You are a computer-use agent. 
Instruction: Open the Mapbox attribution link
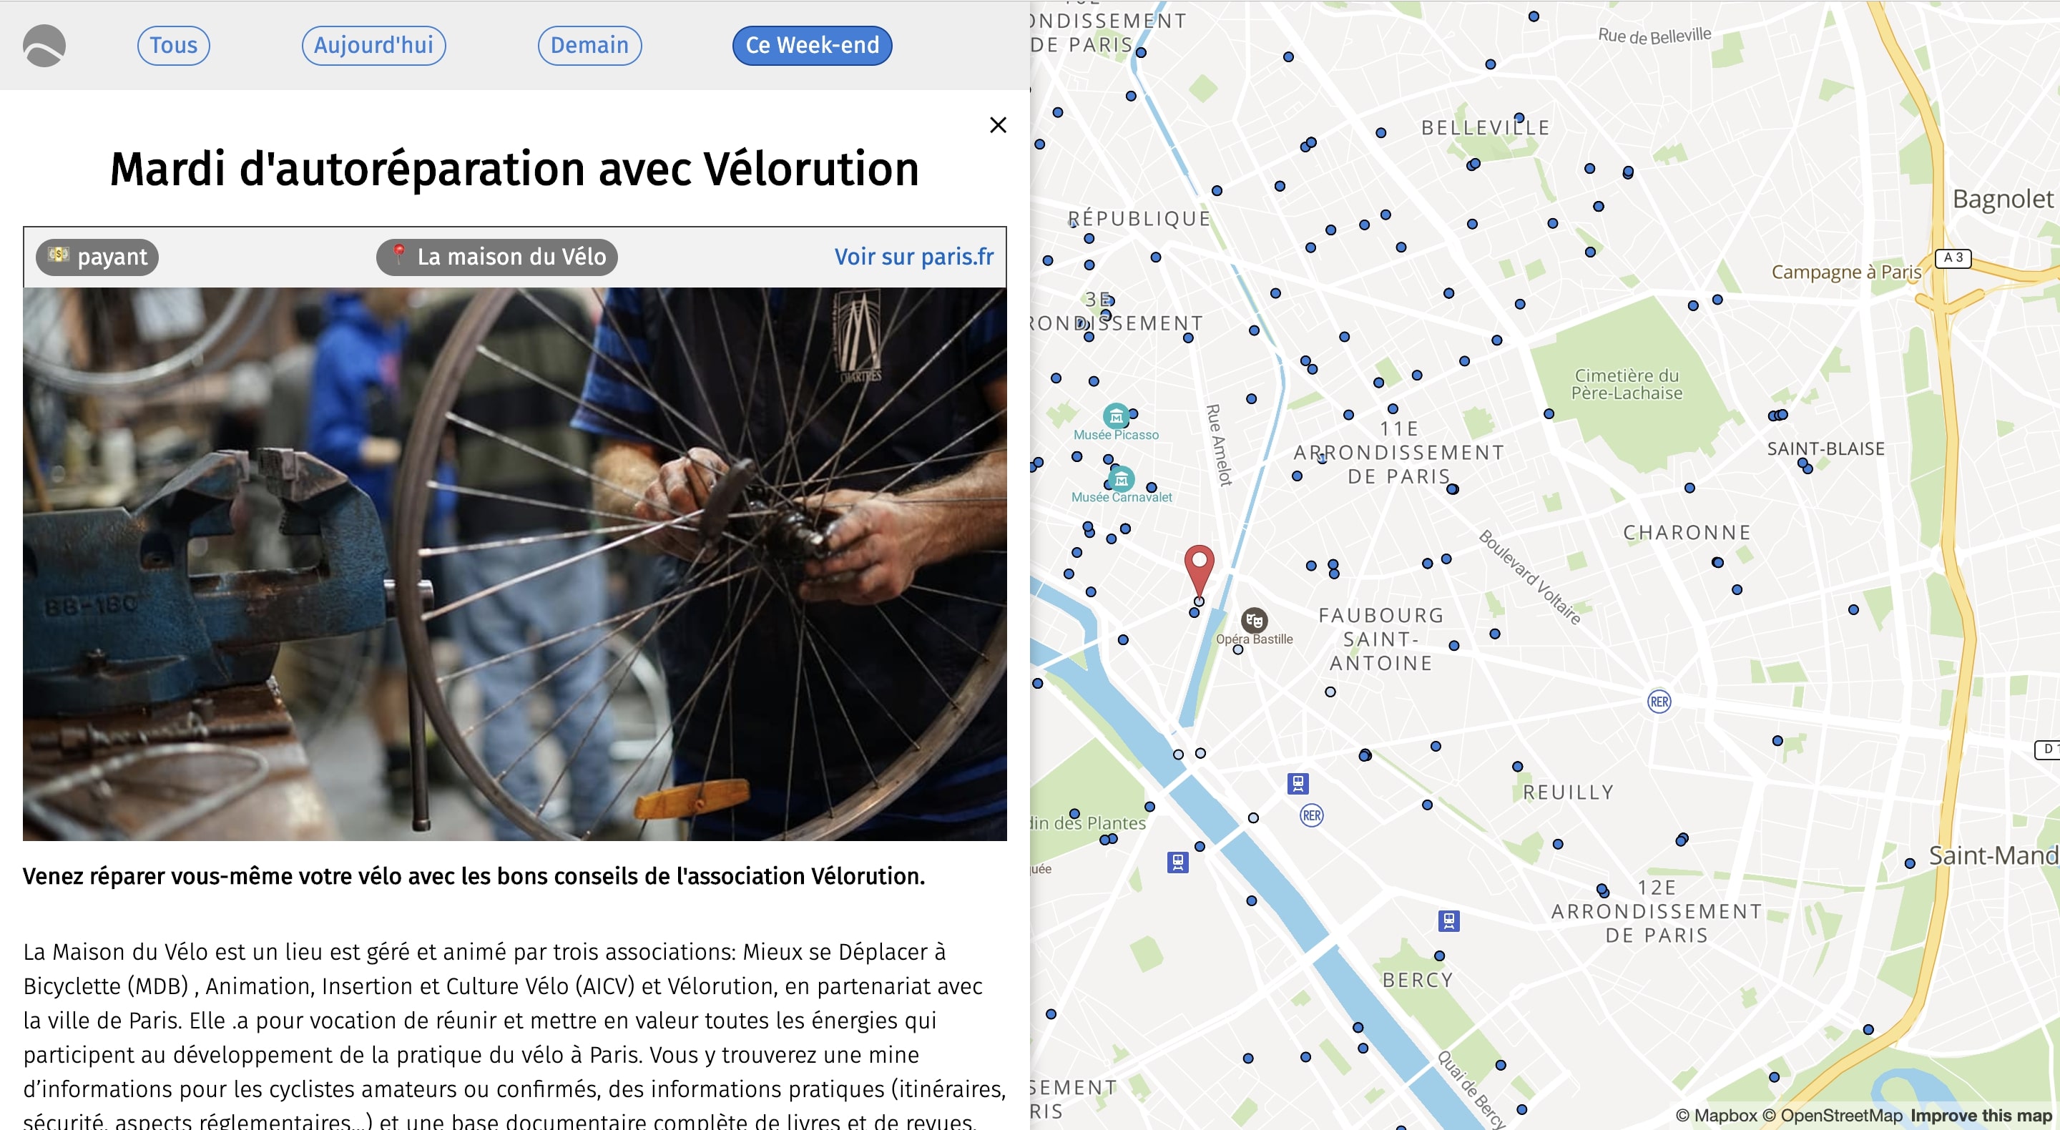1716,1115
